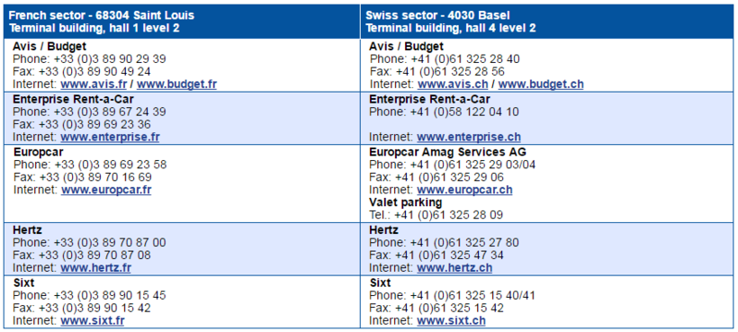Follow the www.hertz.ch link
Viewport: 738px width, 332px height.
[x=454, y=268]
